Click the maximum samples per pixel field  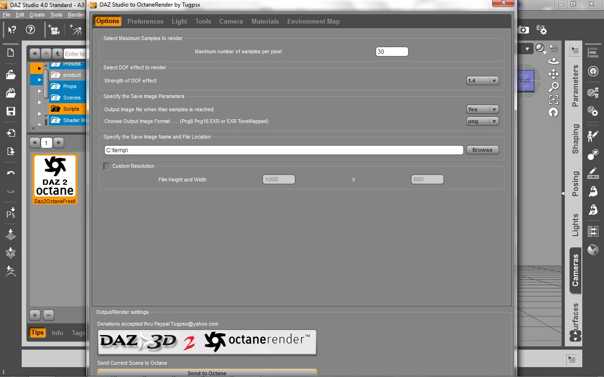tap(392, 52)
